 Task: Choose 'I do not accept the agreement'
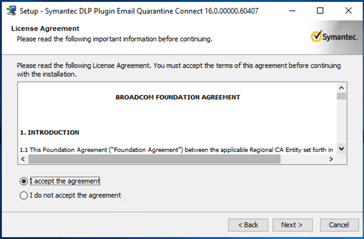click(24, 196)
